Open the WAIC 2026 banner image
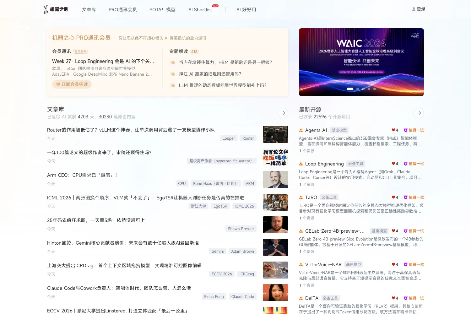The width and height of the screenshot is (471, 314). 361,62
